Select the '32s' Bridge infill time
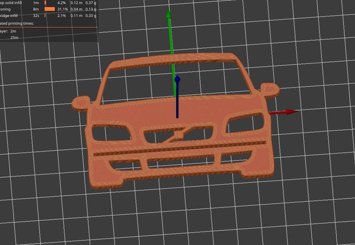Screen dimensions: 355x245 tap(36, 16)
